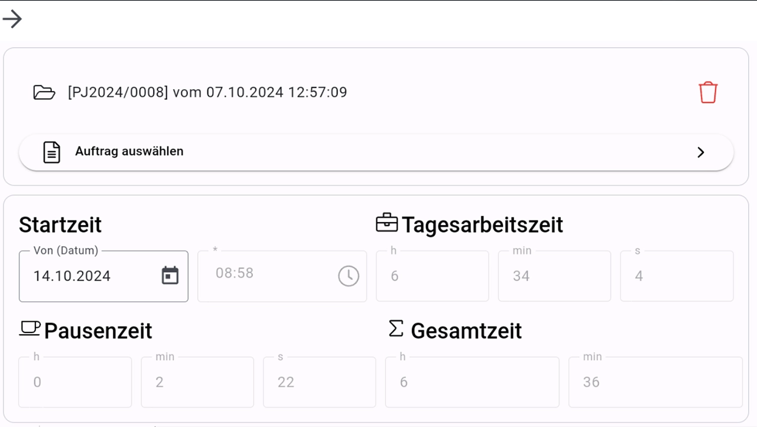Open the calendar date picker icon
Image resolution: width=757 pixels, height=427 pixels.
pyautogui.click(x=170, y=275)
